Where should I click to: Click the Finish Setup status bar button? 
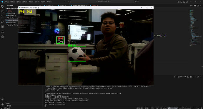(173, 108)
